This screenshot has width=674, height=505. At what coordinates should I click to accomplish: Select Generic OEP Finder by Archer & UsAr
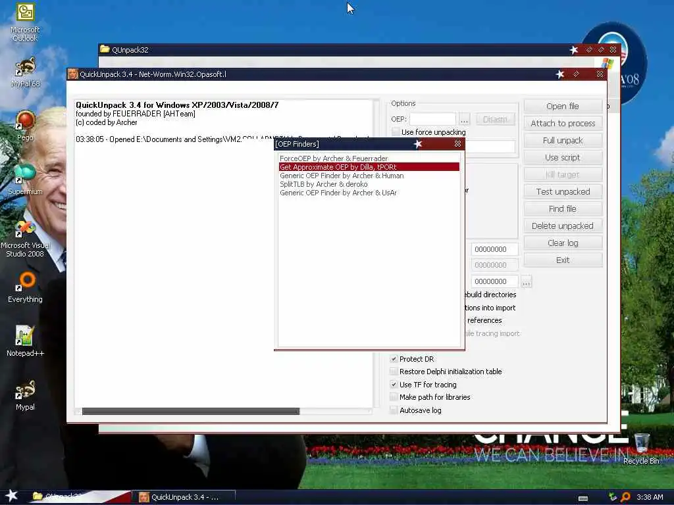(x=369, y=193)
